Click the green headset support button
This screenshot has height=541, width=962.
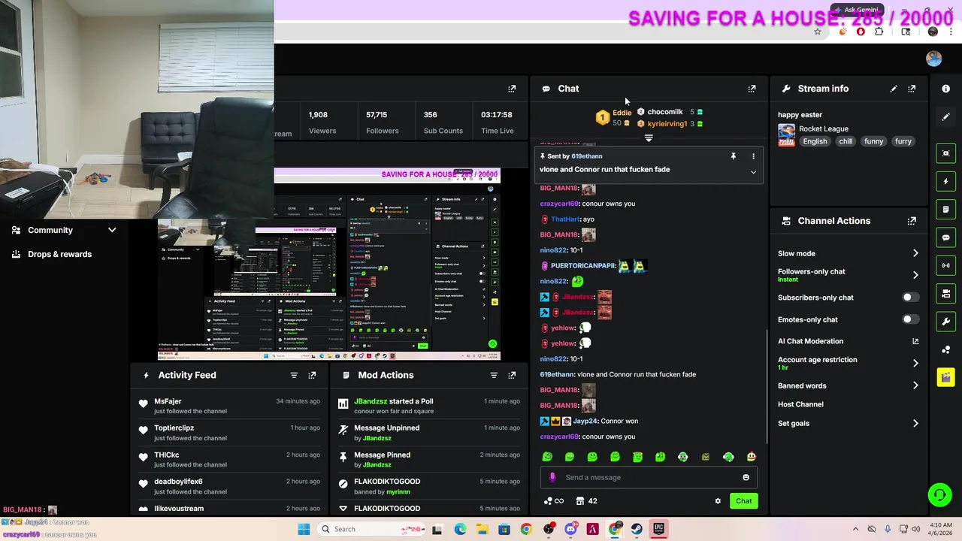point(939,494)
